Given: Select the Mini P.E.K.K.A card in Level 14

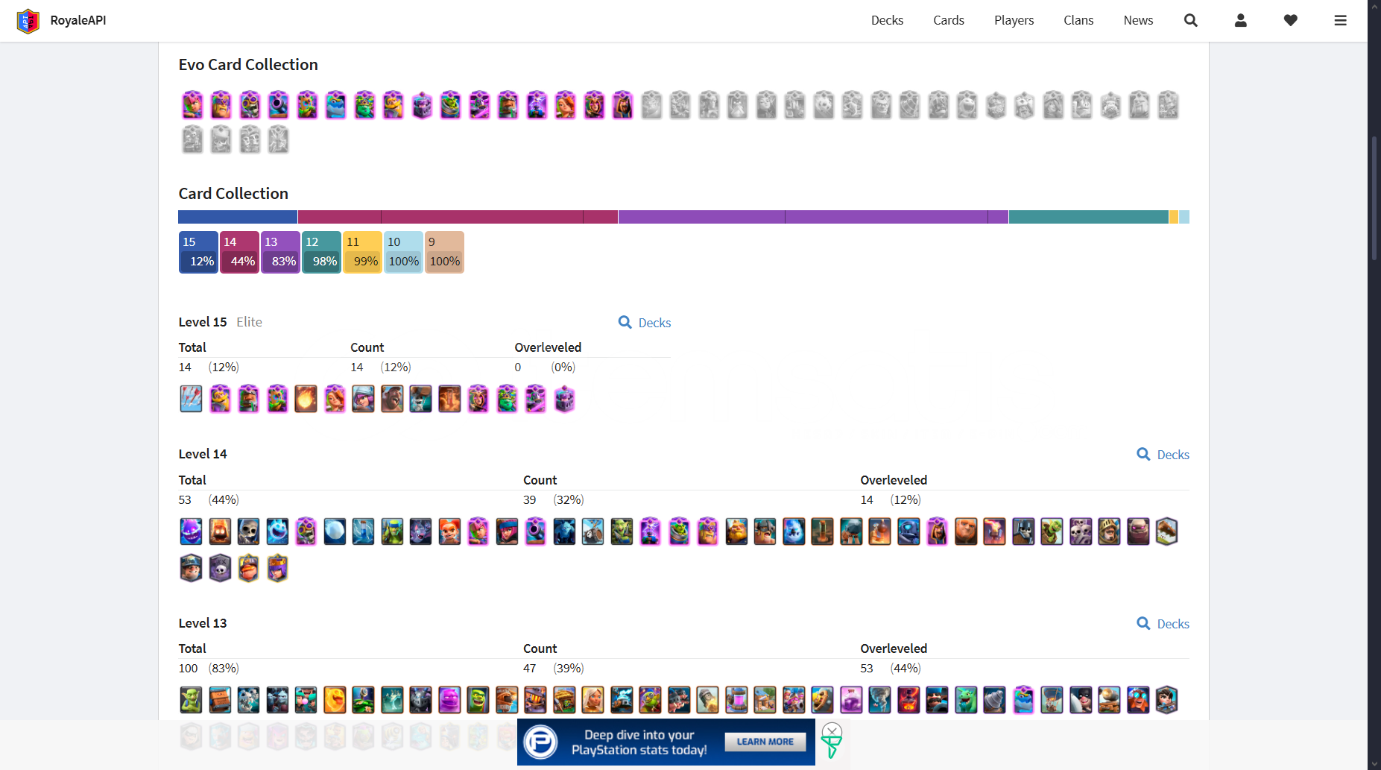Looking at the screenshot, I should [908, 531].
